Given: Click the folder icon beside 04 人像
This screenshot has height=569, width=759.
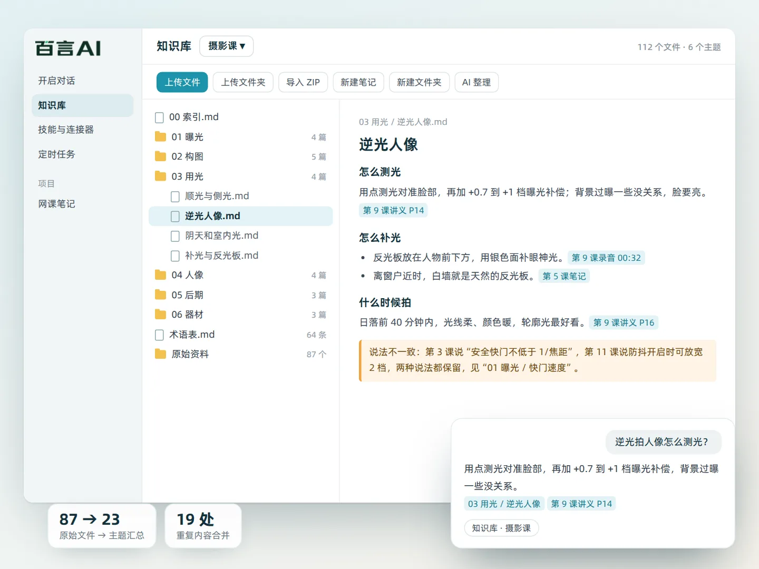Looking at the screenshot, I should [160, 275].
